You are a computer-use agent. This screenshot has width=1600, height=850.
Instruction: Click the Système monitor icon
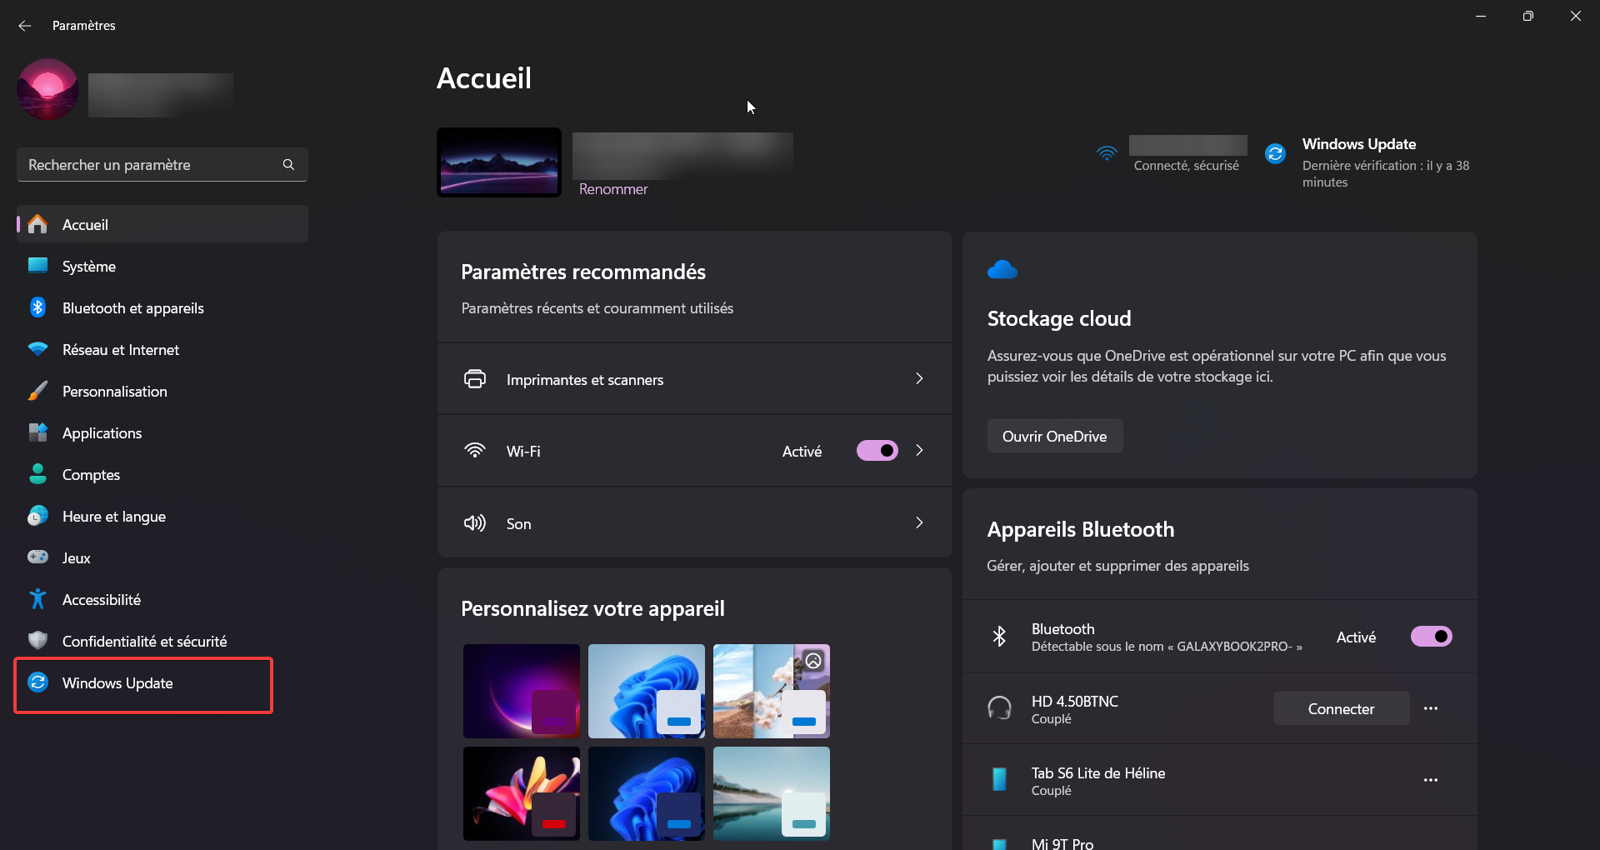click(x=37, y=266)
